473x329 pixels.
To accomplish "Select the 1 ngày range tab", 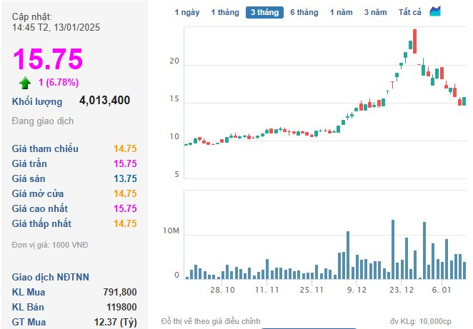I will tap(187, 12).
